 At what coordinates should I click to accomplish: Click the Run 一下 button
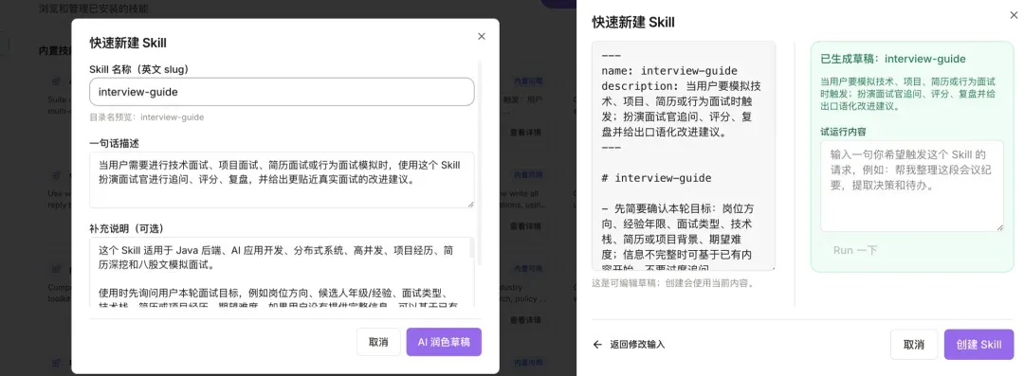[x=855, y=251]
